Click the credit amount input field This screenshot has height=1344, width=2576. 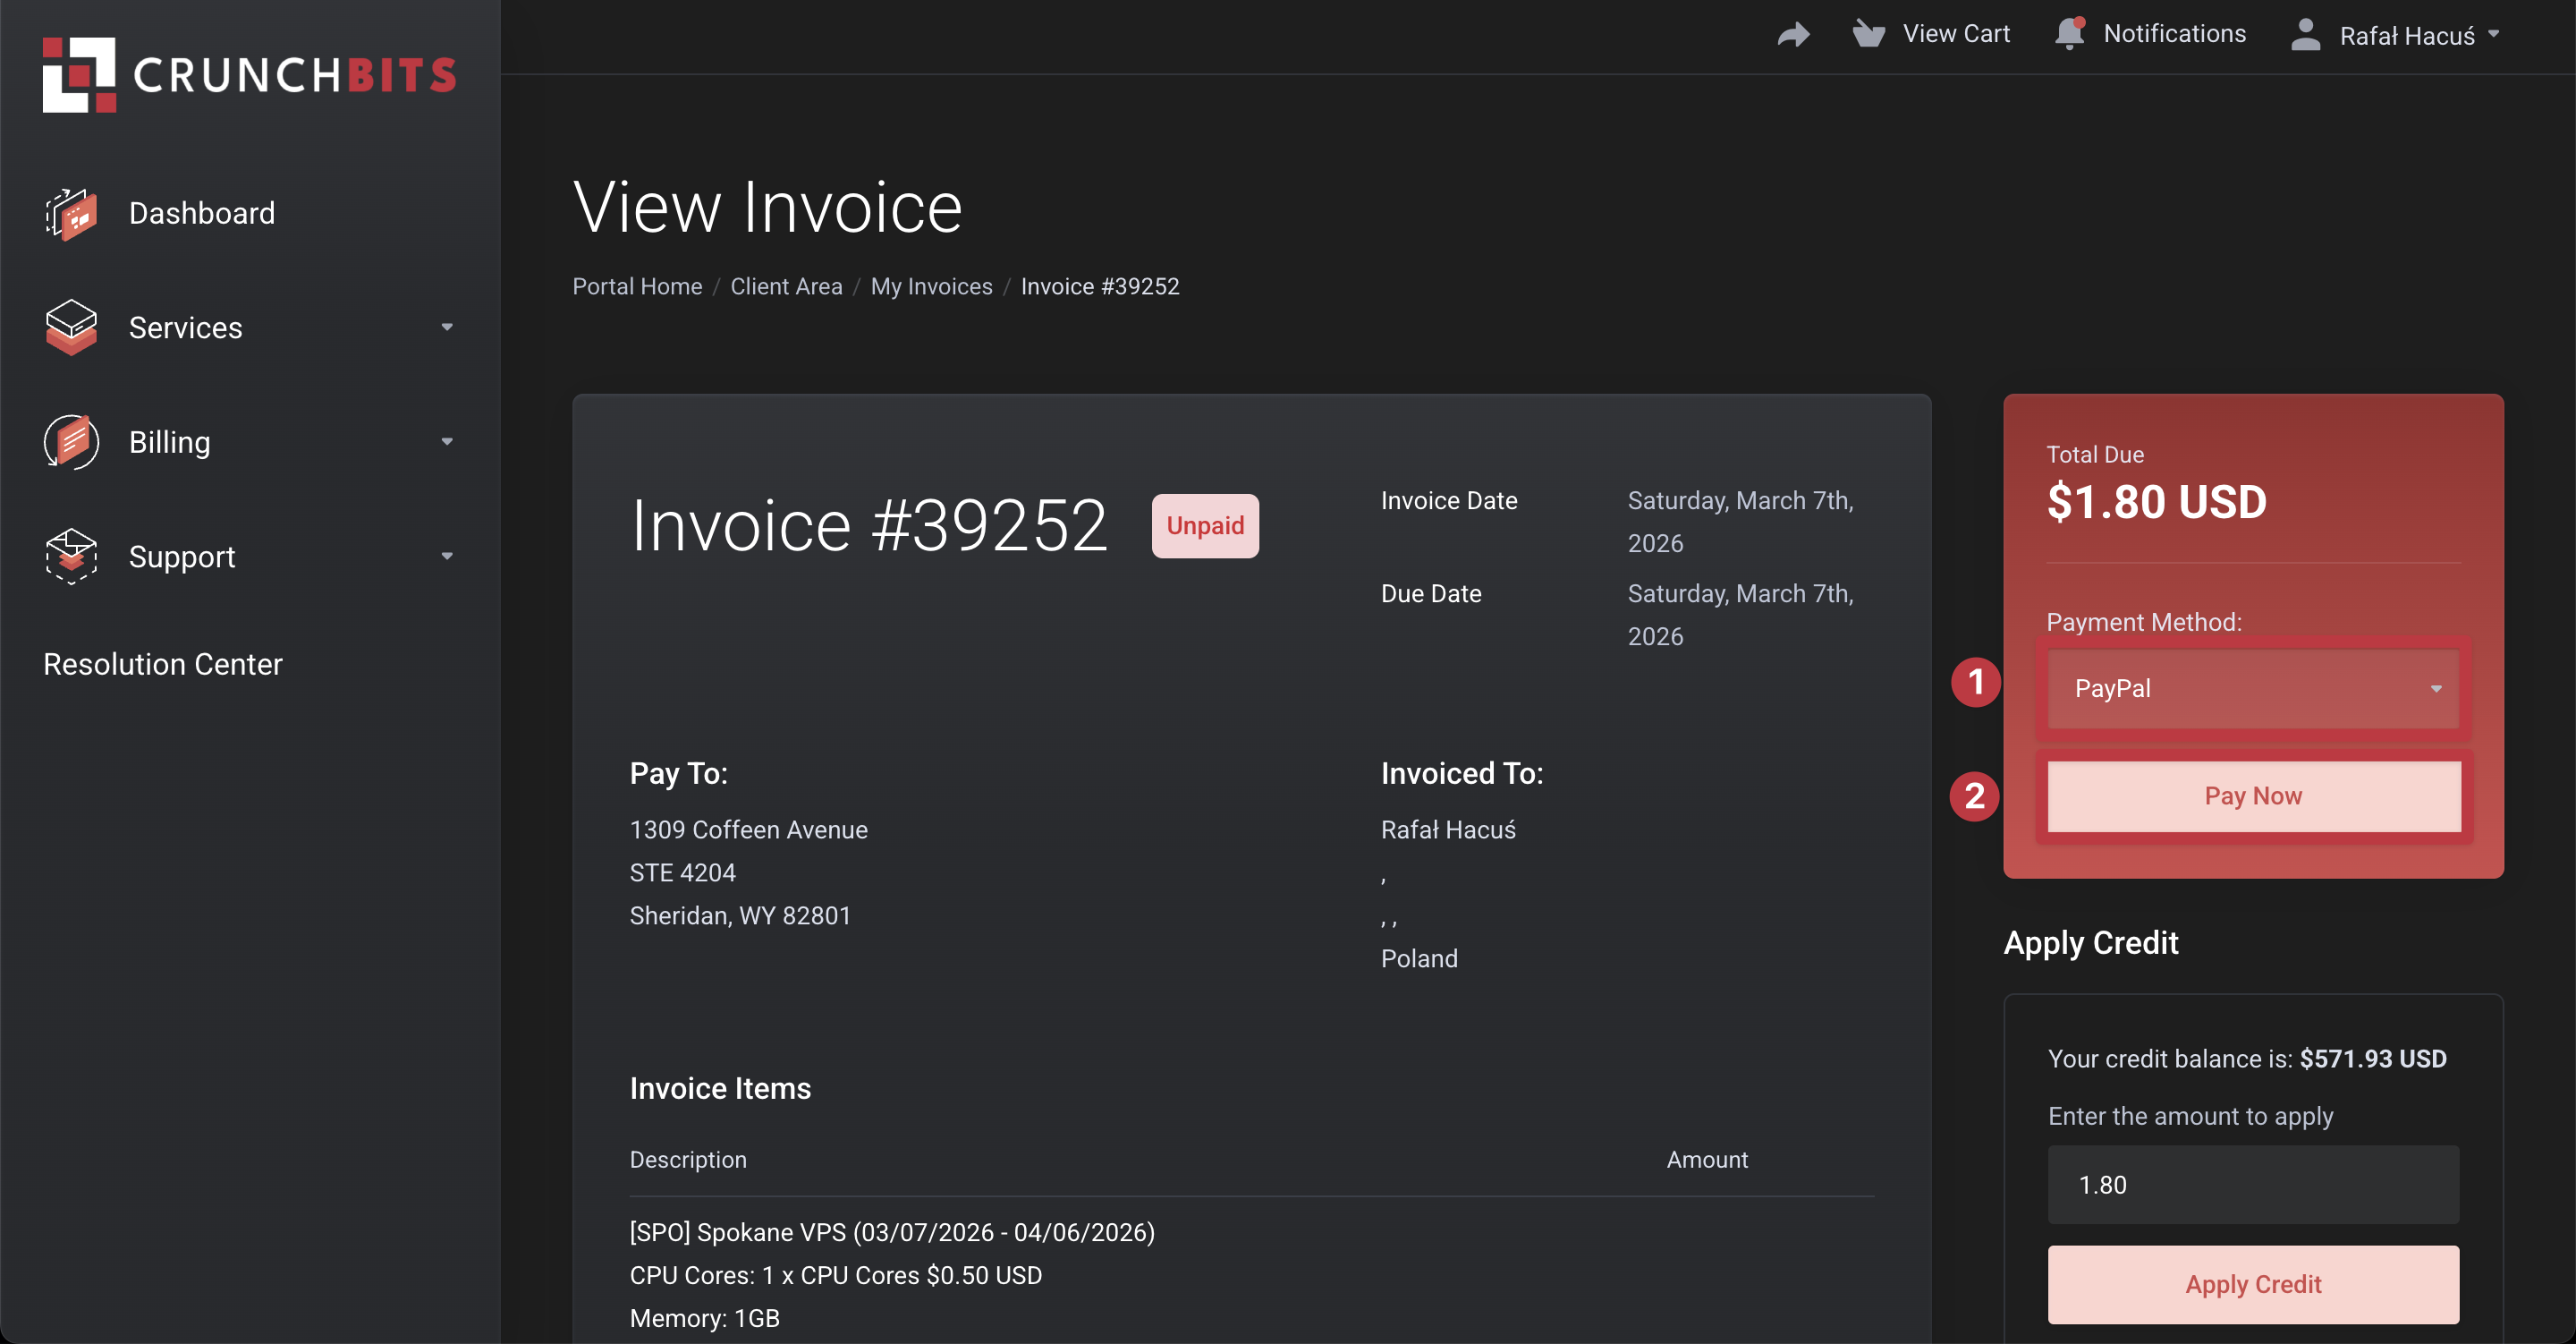point(2252,1185)
